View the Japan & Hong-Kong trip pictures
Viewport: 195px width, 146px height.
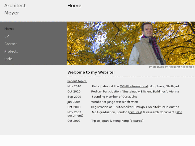coord(136,121)
